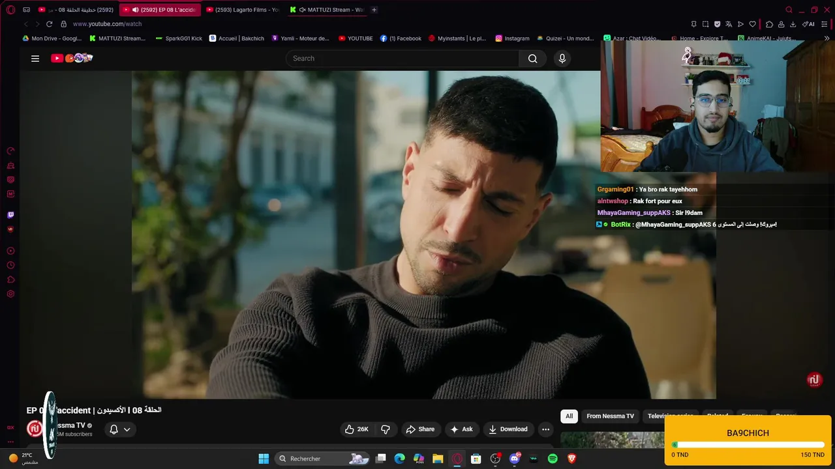This screenshot has height=469, width=835.
Task: Click the address bar URL youtube.com/watch
Action: [107, 24]
